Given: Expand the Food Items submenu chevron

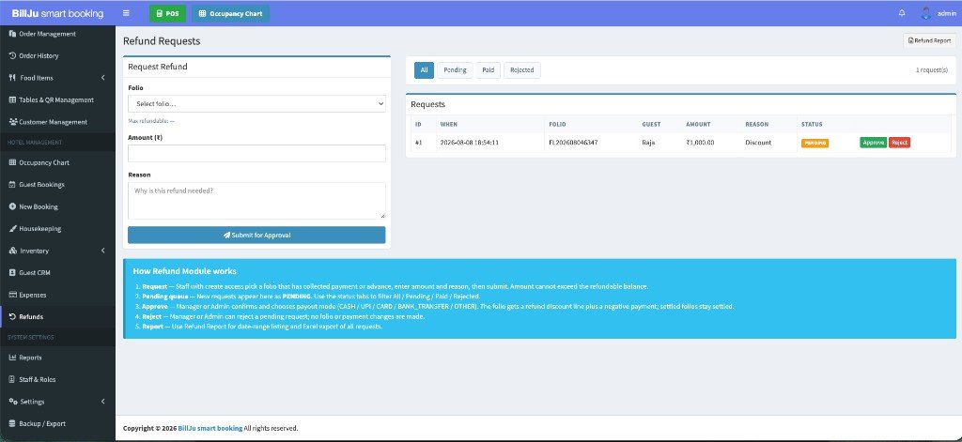Looking at the screenshot, I should 103,78.
